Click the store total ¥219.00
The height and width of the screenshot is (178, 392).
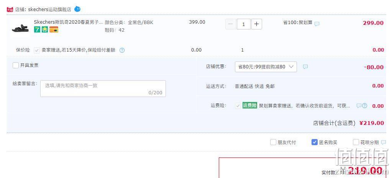click(372, 123)
